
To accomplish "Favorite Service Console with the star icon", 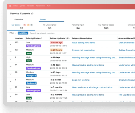I will (32, 13).
